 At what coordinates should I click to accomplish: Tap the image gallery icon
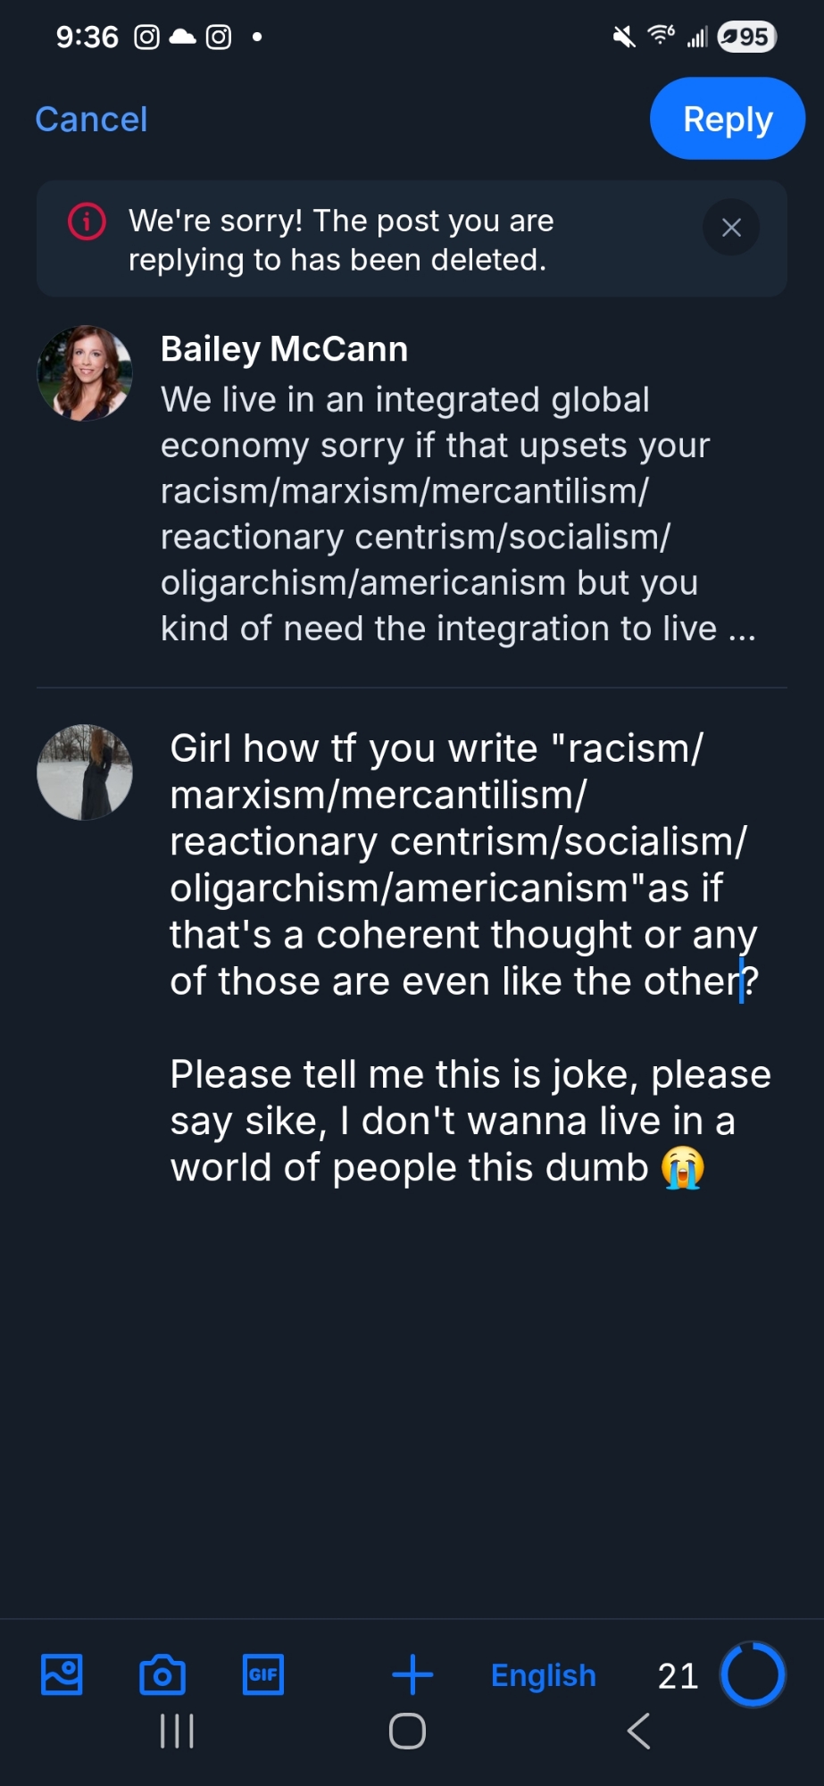click(62, 1674)
